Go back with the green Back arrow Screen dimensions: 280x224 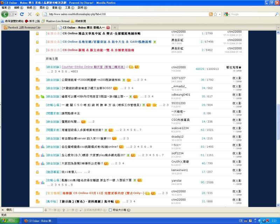point(5,14)
